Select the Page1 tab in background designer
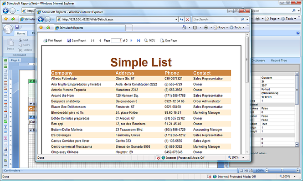The height and width of the screenshot is (181, 303). [15, 60]
